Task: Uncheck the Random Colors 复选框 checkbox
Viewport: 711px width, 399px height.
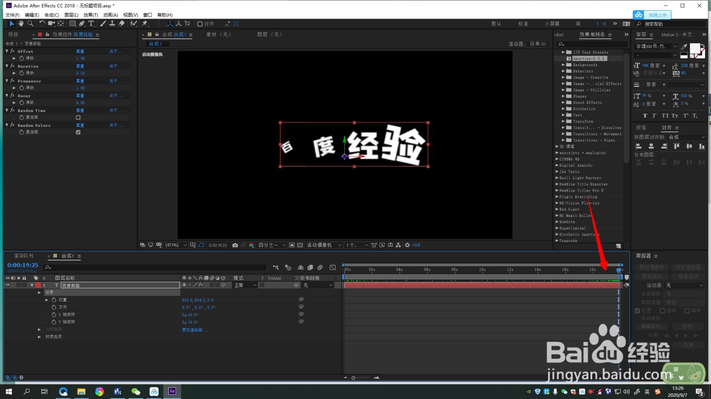Action: point(78,132)
